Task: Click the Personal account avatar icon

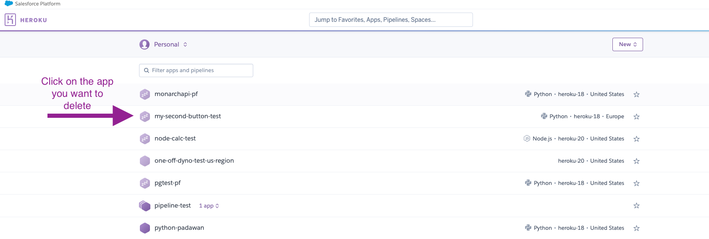Action: click(x=144, y=44)
